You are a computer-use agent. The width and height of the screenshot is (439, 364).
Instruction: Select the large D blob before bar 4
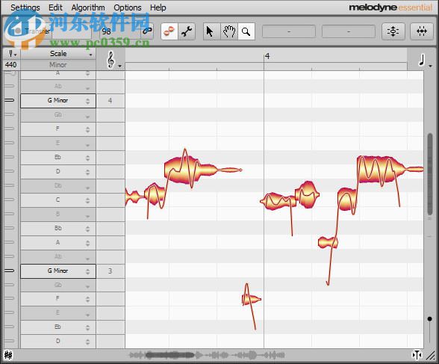[190, 170]
